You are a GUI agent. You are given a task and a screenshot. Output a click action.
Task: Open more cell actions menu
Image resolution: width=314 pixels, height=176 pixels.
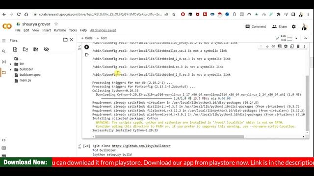coord(304,46)
